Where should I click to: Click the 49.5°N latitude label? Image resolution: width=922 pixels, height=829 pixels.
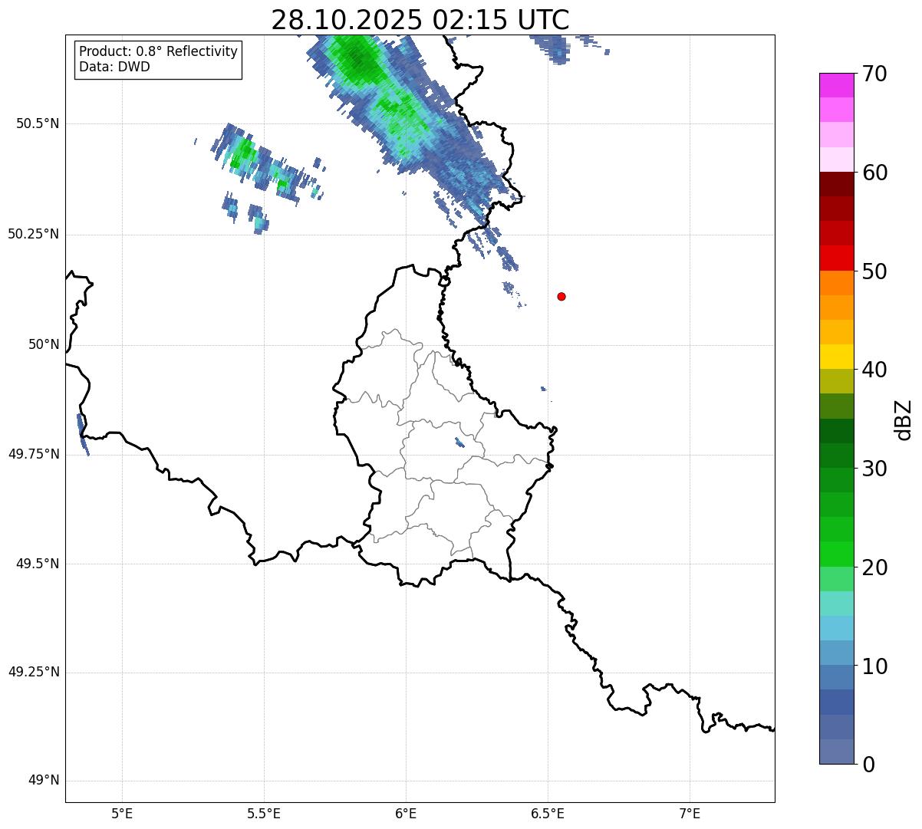point(38,564)
